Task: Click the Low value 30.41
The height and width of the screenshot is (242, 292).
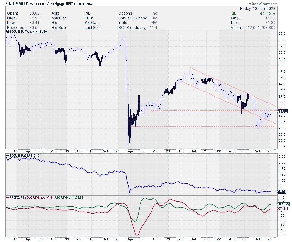Action: (x=34, y=23)
